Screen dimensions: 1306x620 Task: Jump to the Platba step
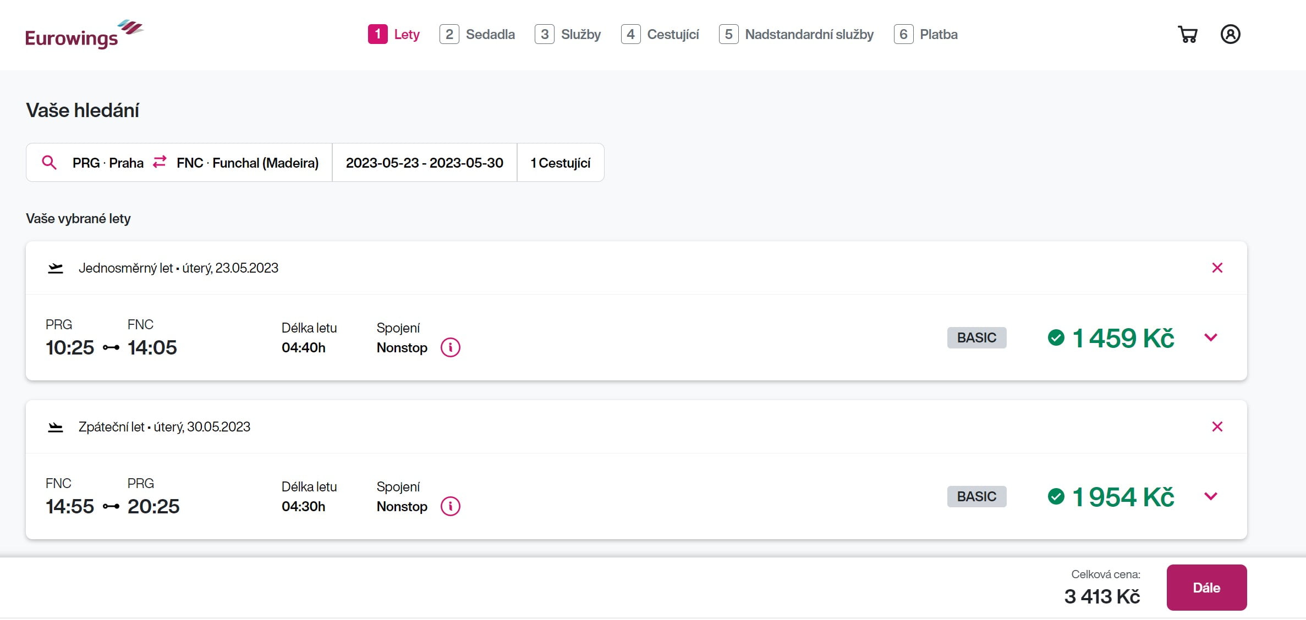(926, 35)
